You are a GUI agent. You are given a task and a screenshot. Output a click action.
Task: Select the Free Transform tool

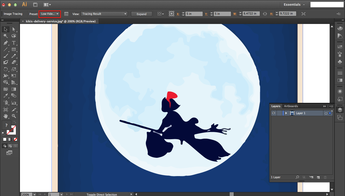[14, 76]
